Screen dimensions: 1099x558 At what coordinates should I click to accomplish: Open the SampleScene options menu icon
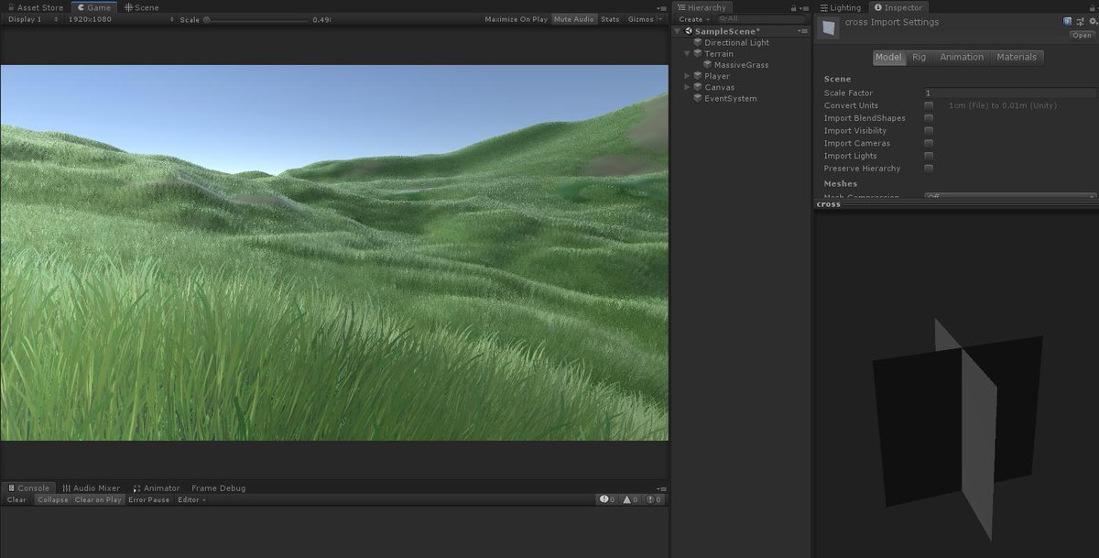(804, 31)
